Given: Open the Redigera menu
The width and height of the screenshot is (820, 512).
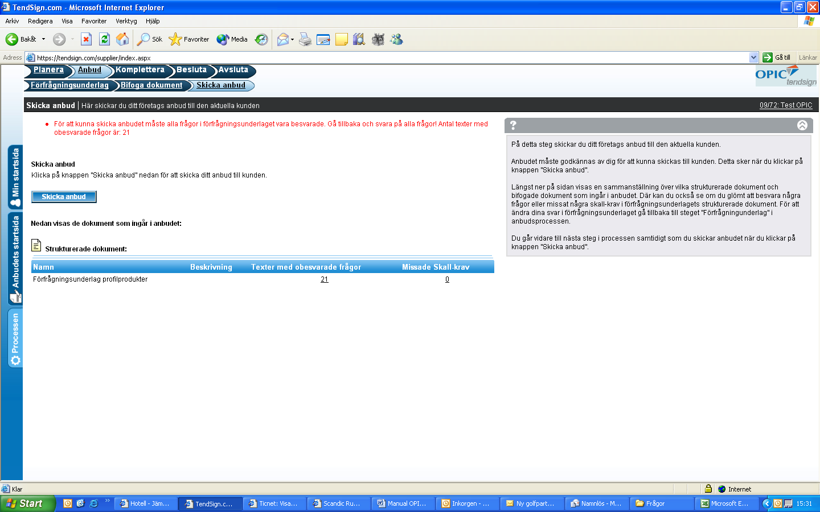Looking at the screenshot, I should click(40, 21).
